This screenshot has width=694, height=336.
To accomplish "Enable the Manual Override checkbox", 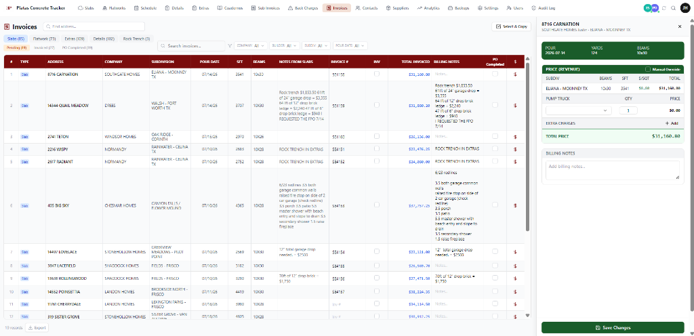I will pyautogui.click(x=648, y=69).
